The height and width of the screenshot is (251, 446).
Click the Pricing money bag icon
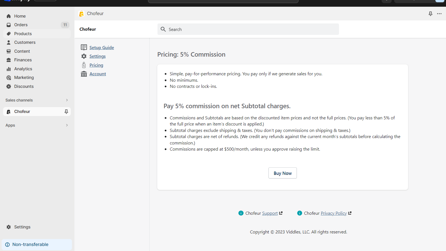coord(84,65)
